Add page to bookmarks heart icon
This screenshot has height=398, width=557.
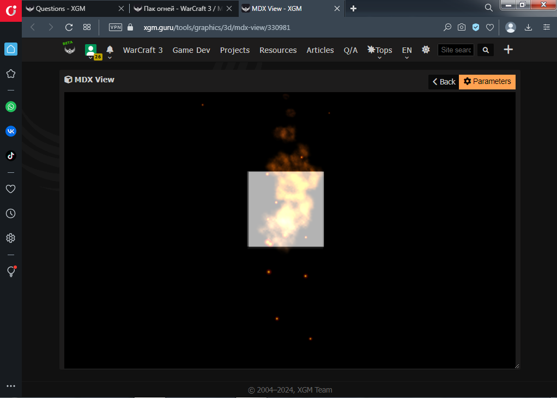(x=490, y=27)
